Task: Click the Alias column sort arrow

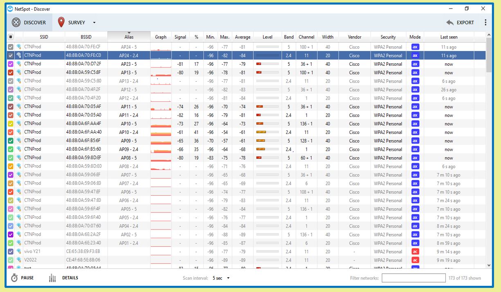Action: tap(129, 33)
